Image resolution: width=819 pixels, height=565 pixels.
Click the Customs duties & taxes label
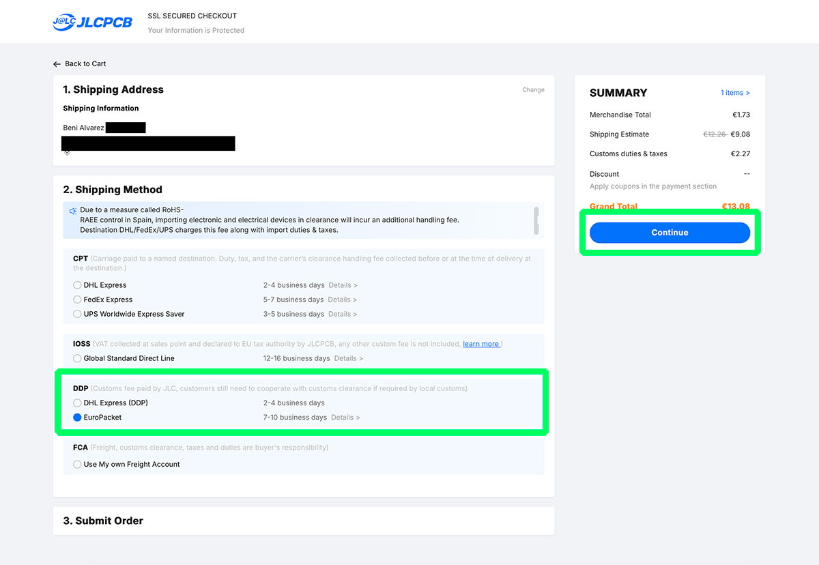[629, 154]
